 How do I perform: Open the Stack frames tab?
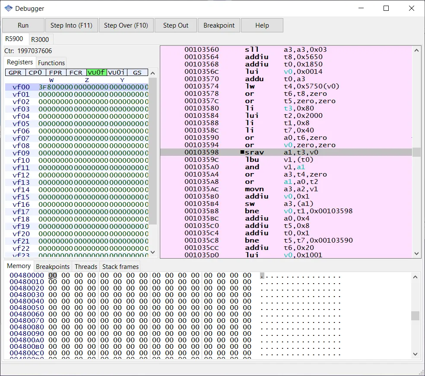[x=121, y=267]
